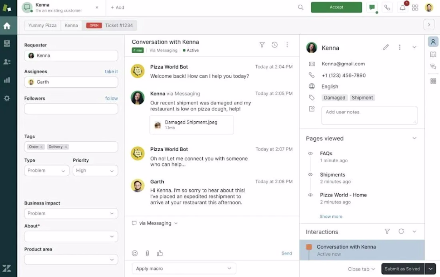Open conversation more options menu
Image resolution: width=440 pixels, height=277 pixels.
click(x=287, y=45)
